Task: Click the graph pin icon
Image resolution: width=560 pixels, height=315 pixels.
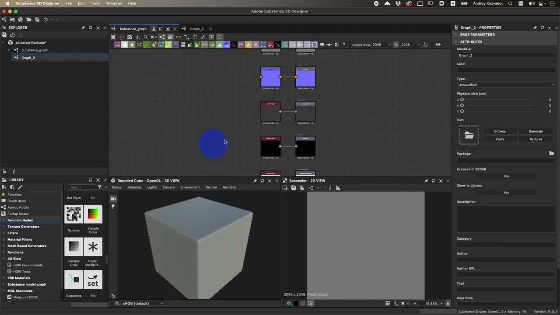Action: click(344, 45)
